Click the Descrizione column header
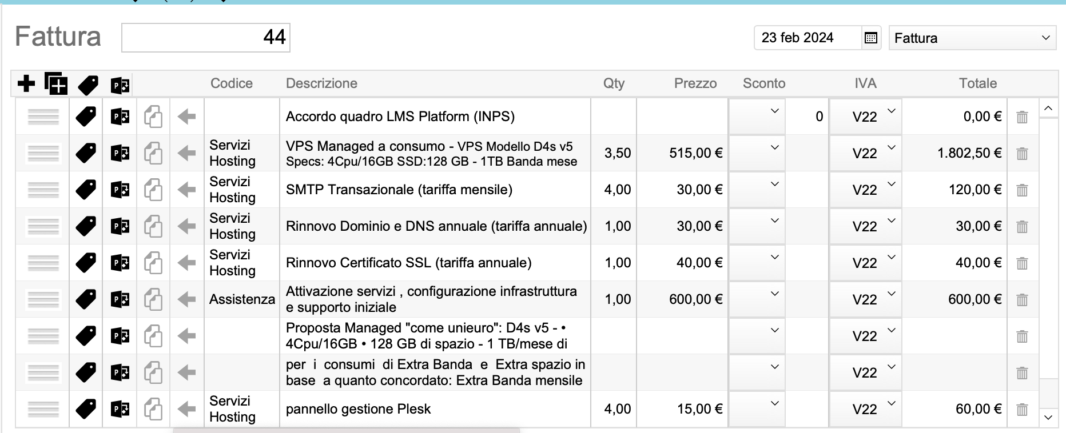This screenshot has height=433, width=1066. [321, 83]
